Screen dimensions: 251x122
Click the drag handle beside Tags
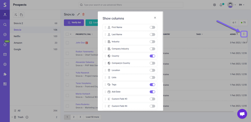(105, 84)
